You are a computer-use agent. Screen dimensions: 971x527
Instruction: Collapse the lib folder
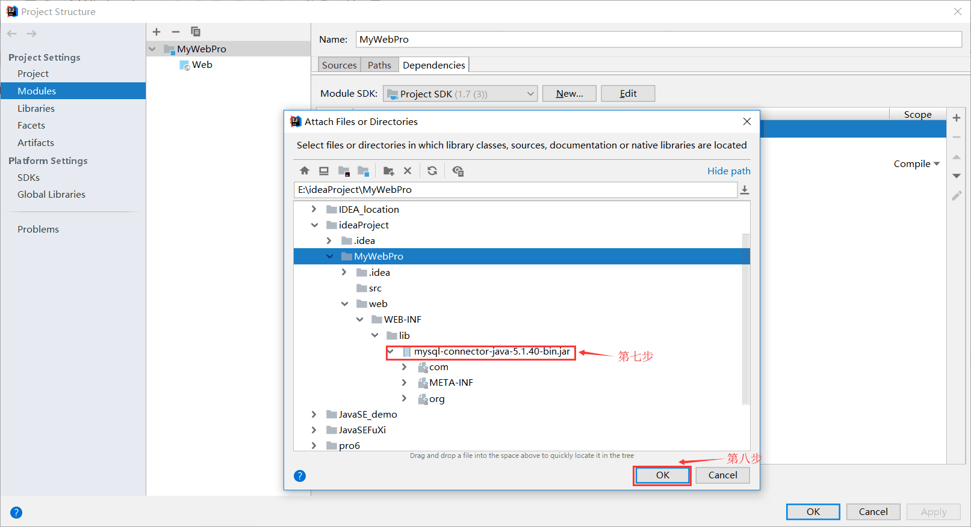(374, 335)
